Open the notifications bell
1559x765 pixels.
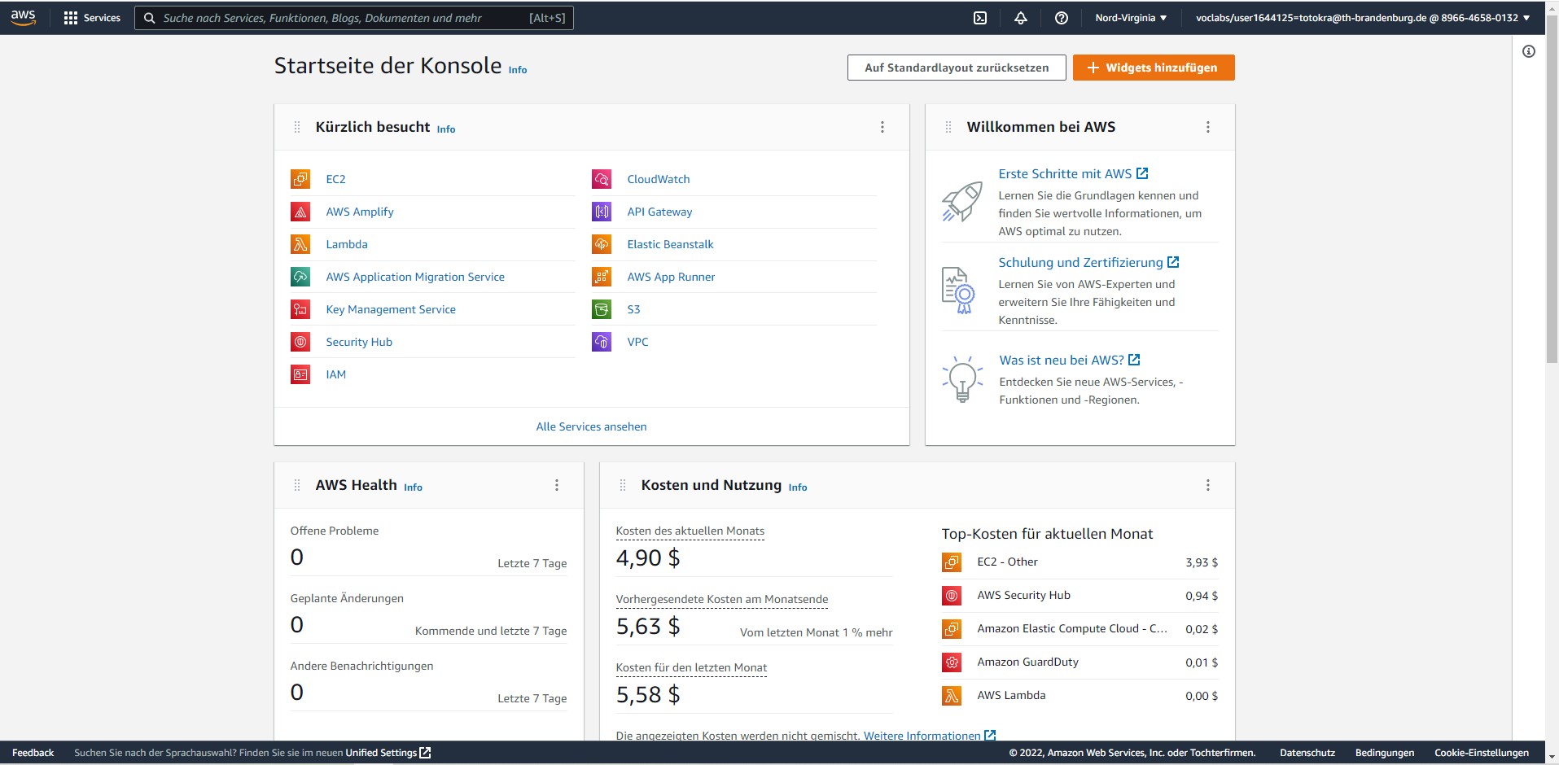(x=1020, y=18)
